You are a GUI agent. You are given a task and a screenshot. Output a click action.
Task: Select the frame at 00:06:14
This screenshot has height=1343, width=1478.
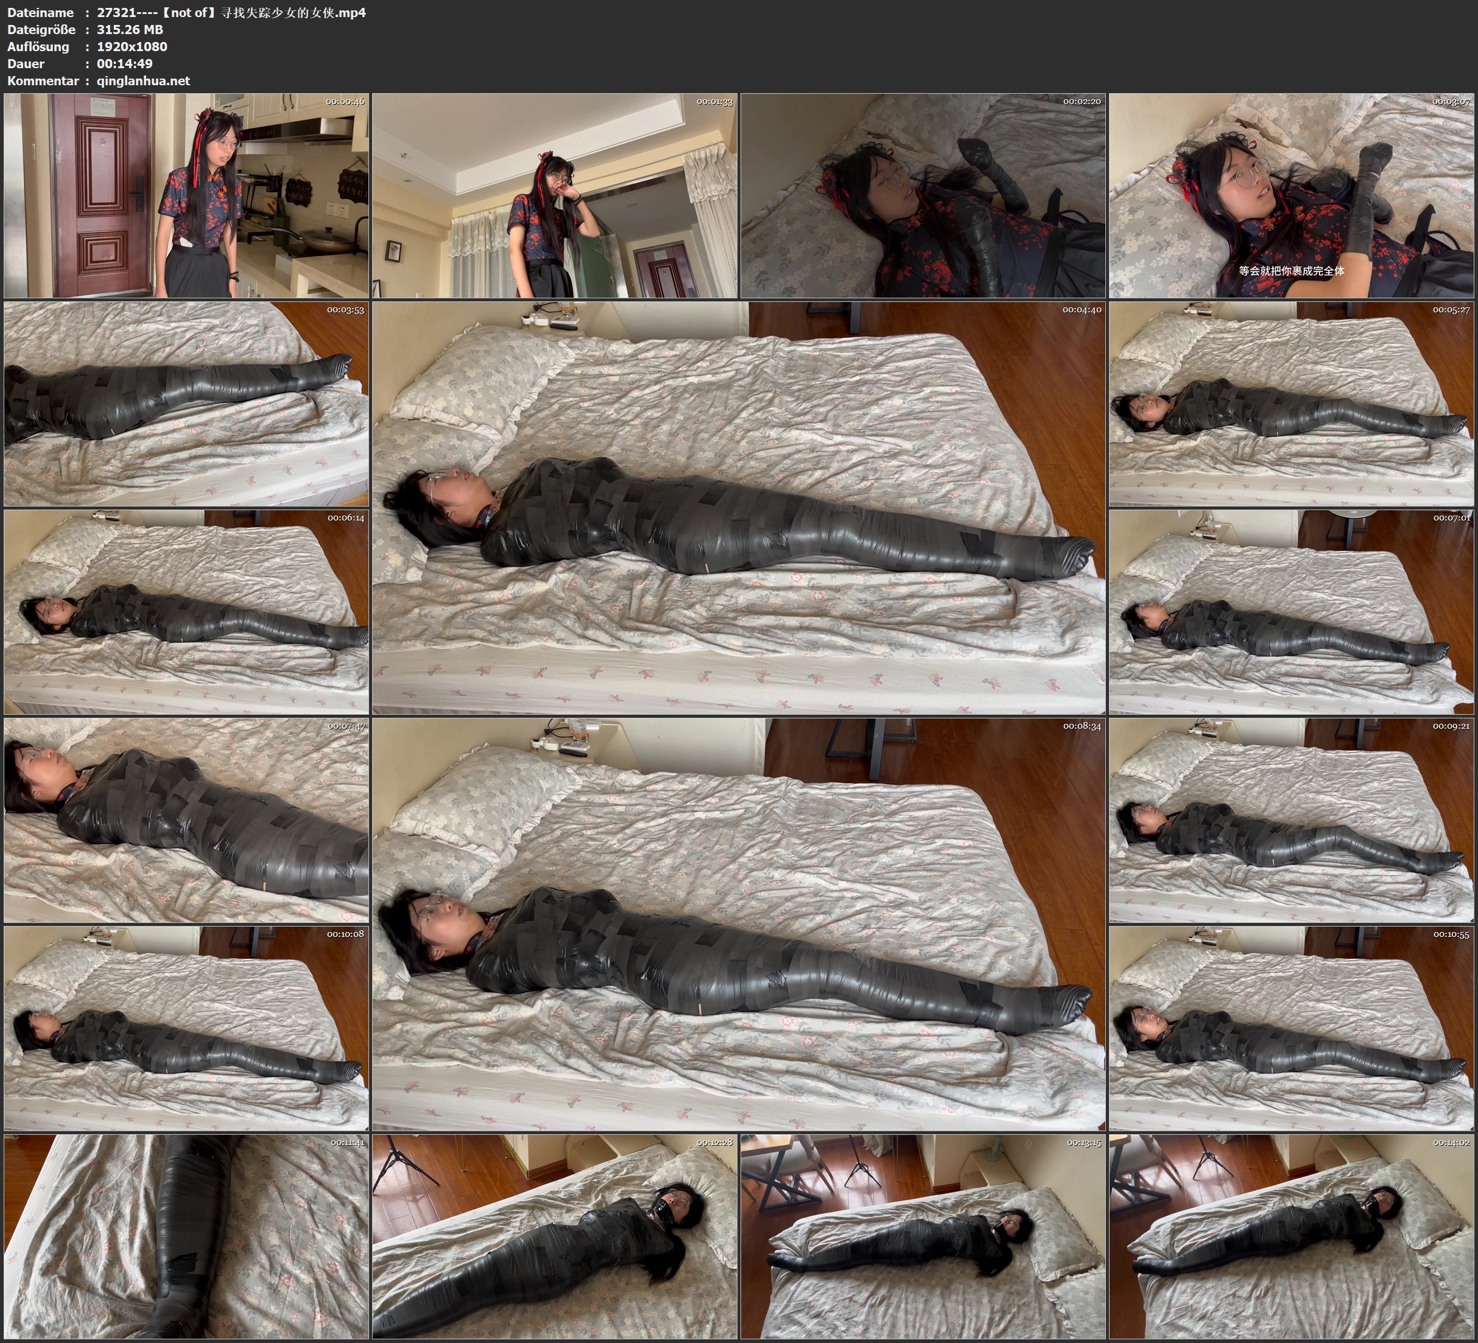click(186, 612)
